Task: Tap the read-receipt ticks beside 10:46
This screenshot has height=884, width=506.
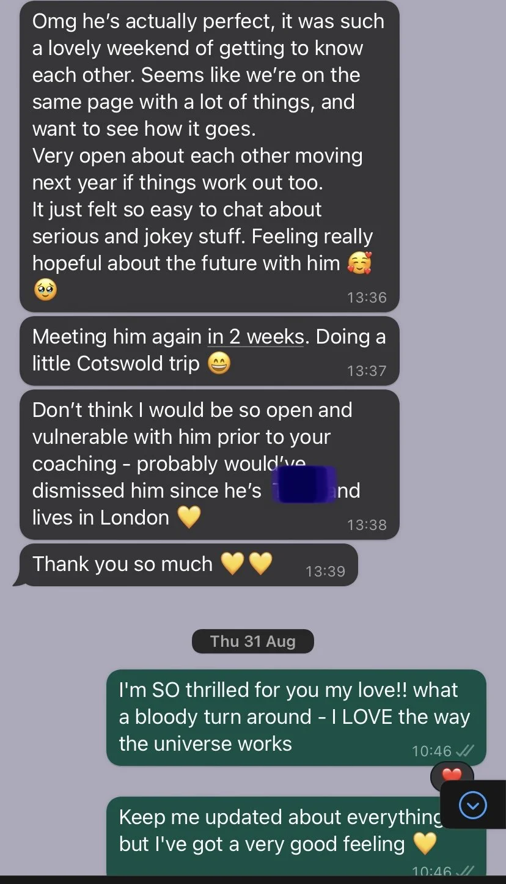Action: coord(465,751)
